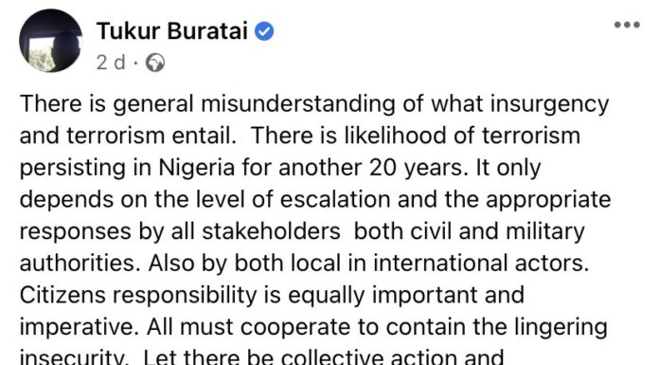Click the globe public audience icon
659x365 pixels.
[155, 63]
